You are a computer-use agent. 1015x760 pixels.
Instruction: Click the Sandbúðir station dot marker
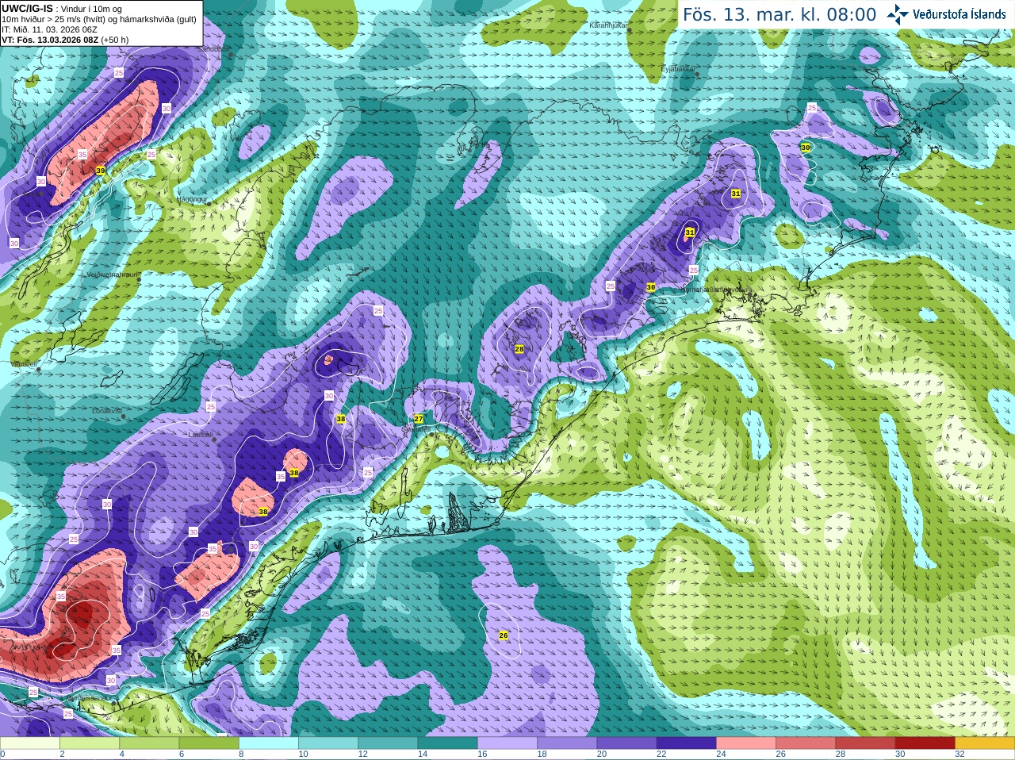click(x=230, y=53)
